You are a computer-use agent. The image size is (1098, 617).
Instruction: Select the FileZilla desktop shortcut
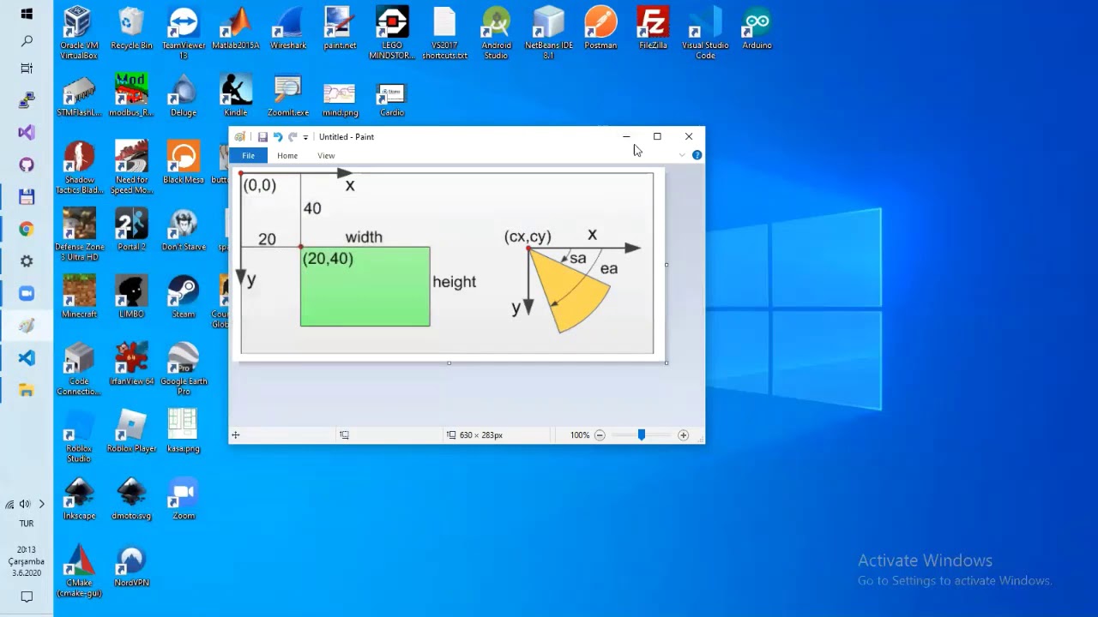(653, 28)
